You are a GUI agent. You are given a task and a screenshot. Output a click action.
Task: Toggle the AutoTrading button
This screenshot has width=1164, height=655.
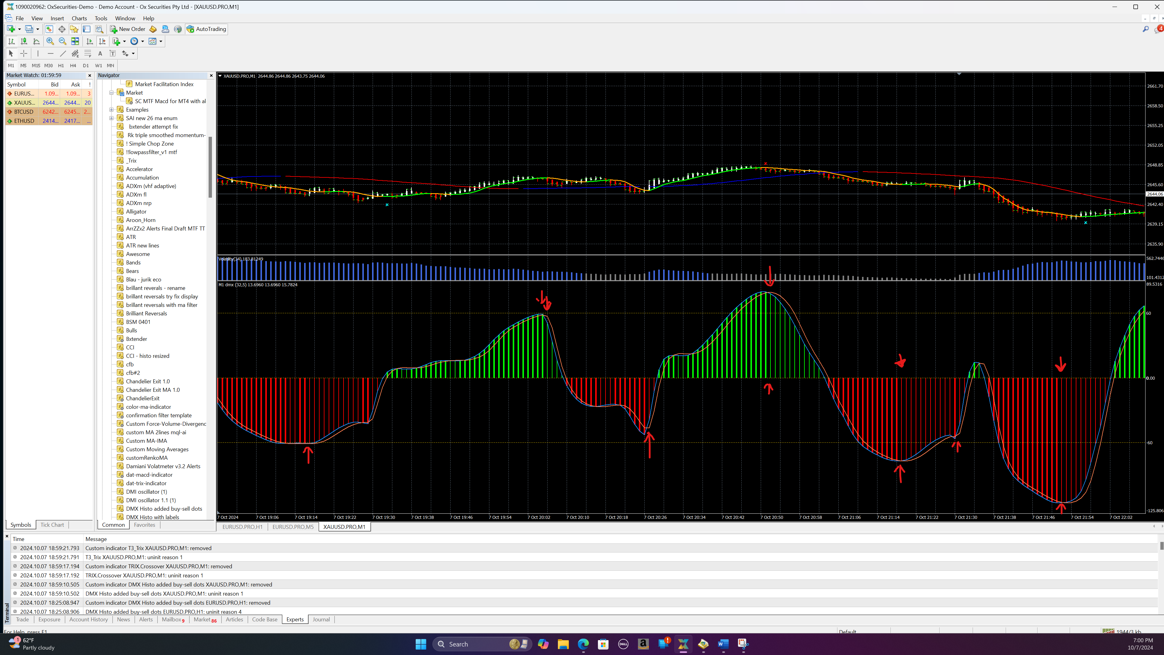point(206,29)
